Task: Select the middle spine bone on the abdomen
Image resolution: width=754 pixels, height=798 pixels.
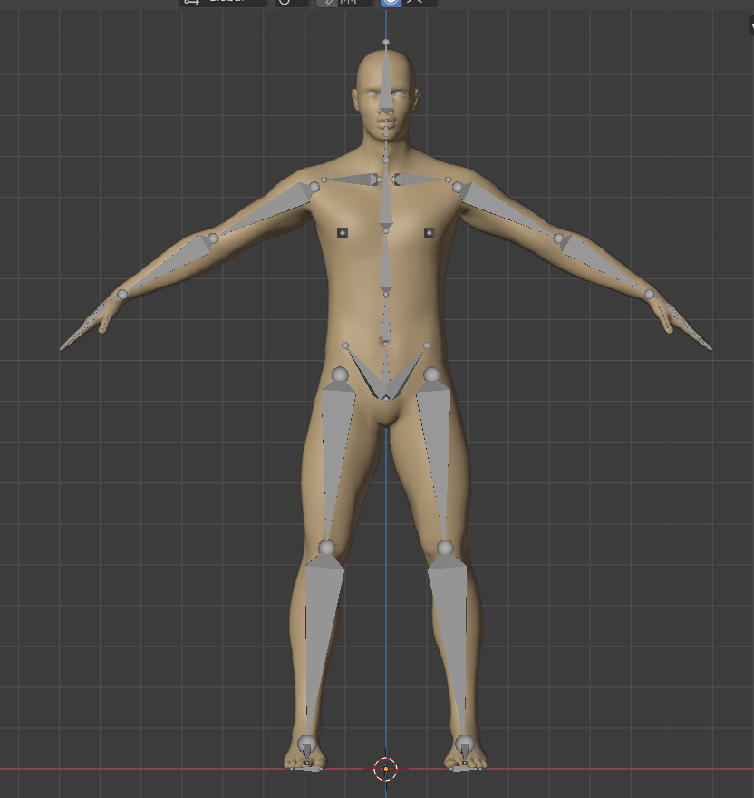Action: pos(386,265)
